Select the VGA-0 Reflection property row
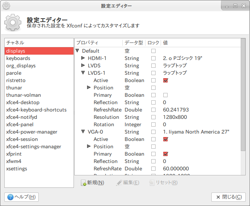 coord(158,161)
